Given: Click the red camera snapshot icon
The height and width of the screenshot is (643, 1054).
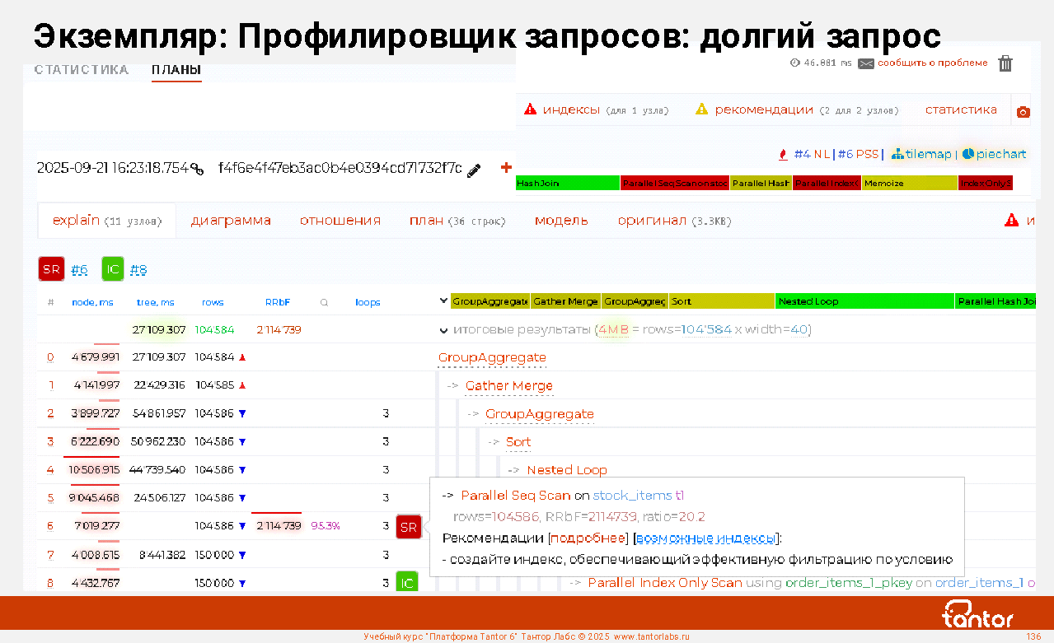Looking at the screenshot, I should click(1023, 111).
